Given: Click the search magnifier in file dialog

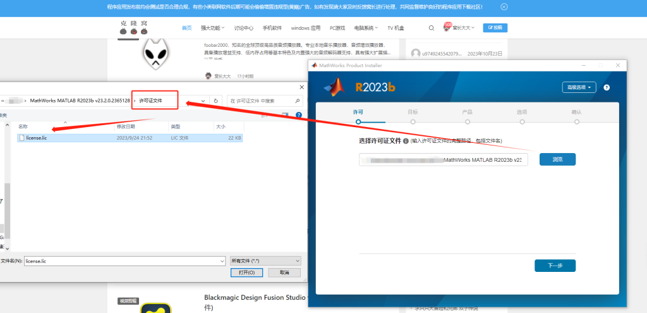Looking at the screenshot, I should point(298,101).
